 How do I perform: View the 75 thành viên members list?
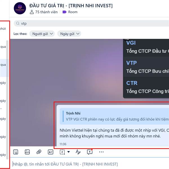(44, 12)
